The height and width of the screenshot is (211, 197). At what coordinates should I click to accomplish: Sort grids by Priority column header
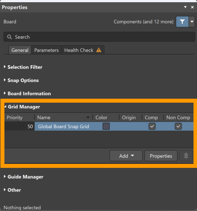click(19, 118)
